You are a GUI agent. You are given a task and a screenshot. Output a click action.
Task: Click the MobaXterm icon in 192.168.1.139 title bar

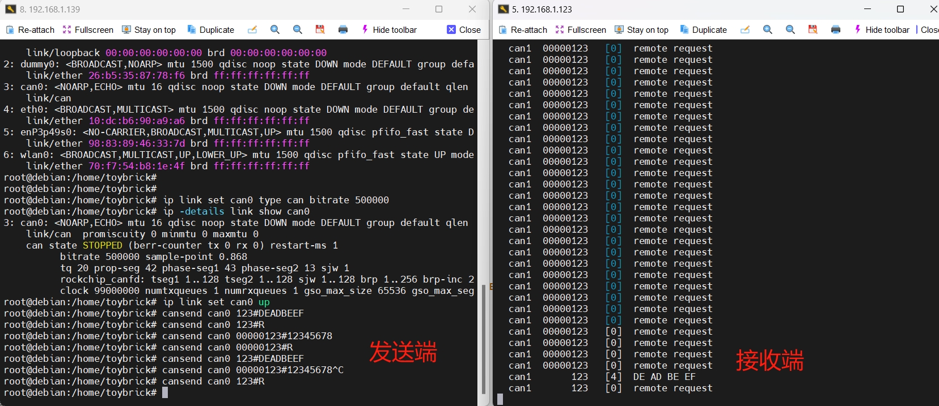coord(10,9)
